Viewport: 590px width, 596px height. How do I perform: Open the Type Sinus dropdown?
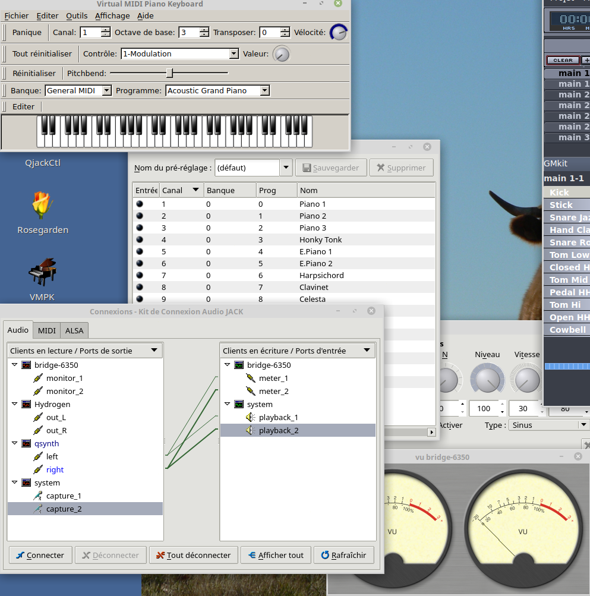tap(583, 425)
